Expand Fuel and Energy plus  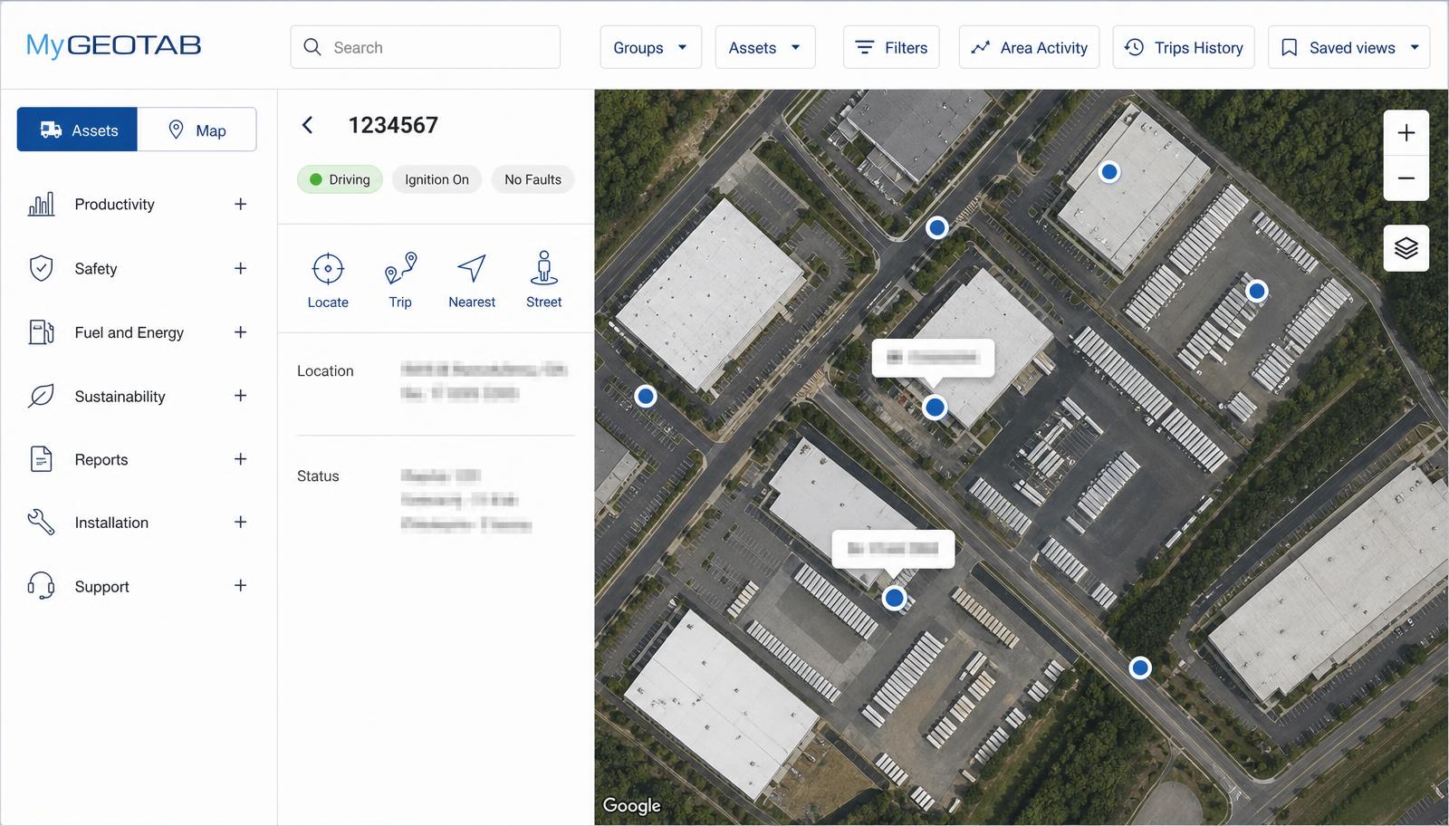pos(240,332)
